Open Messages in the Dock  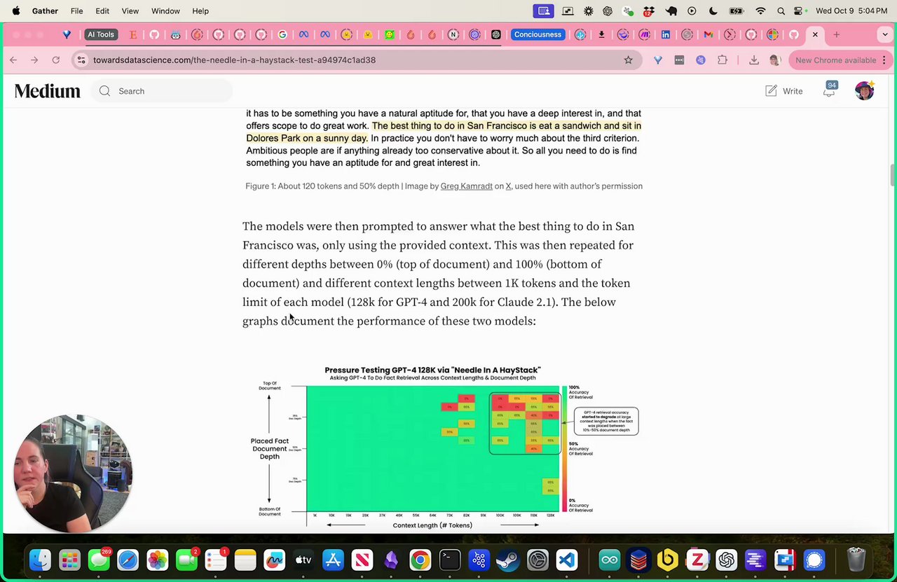[x=99, y=560]
